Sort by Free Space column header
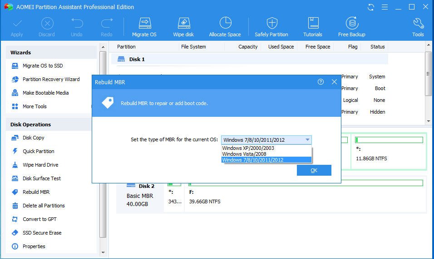This screenshot has width=434, height=259. point(318,47)
